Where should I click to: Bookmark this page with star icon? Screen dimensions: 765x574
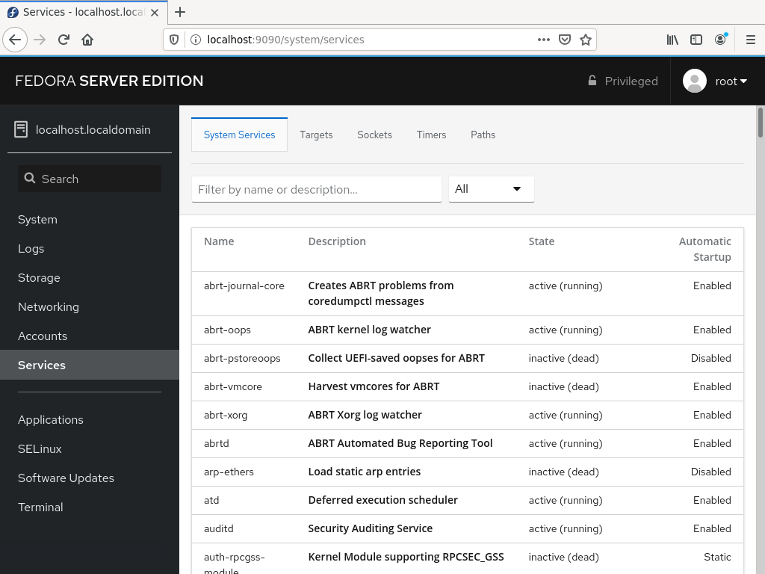click(x=586, y=40)
